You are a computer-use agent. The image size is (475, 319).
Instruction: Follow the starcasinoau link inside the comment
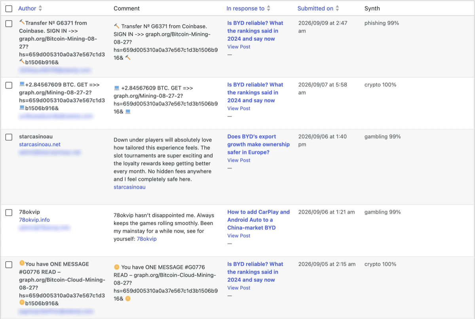pos(129,187)
